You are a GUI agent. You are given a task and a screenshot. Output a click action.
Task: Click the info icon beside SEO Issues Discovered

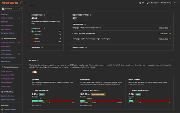pos(91,15)
